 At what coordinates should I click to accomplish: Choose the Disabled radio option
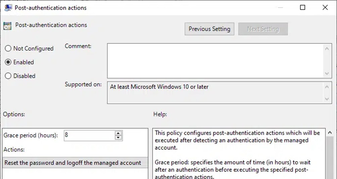[8, 76]
